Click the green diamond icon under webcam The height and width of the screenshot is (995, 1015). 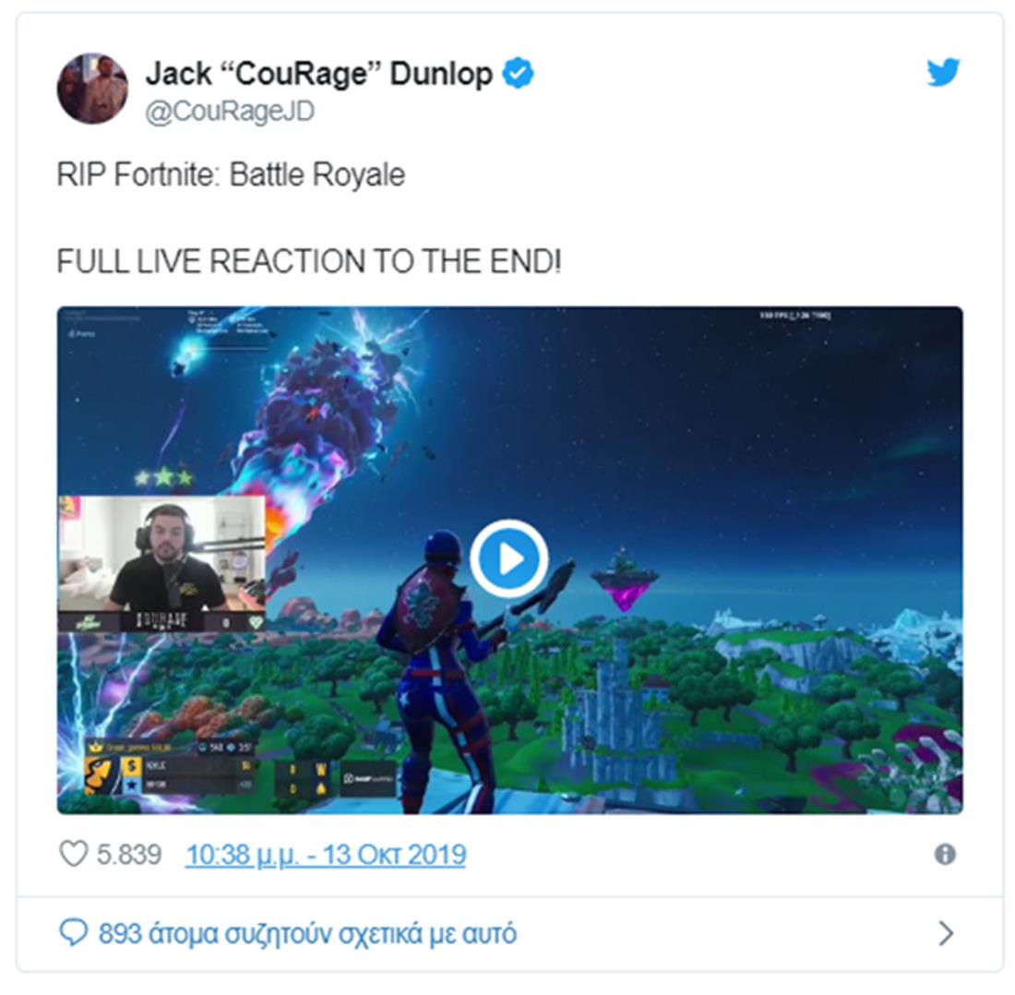point(256,622)
